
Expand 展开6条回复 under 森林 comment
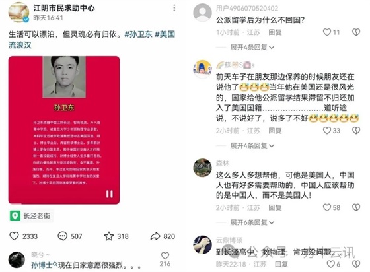tap(252, 222)
